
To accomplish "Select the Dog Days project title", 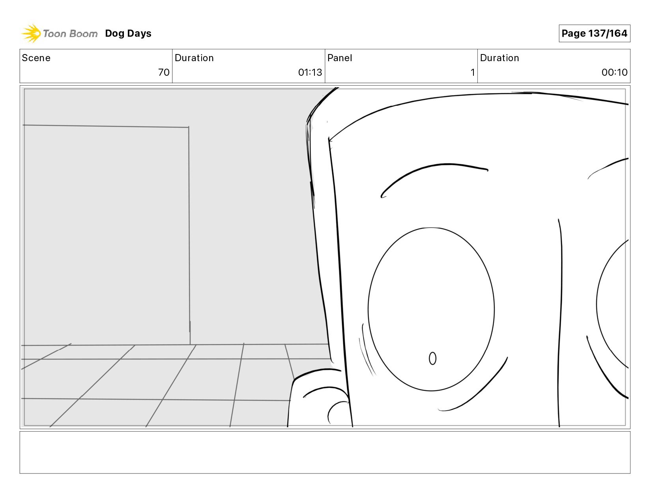I will [x=128, y=34].
